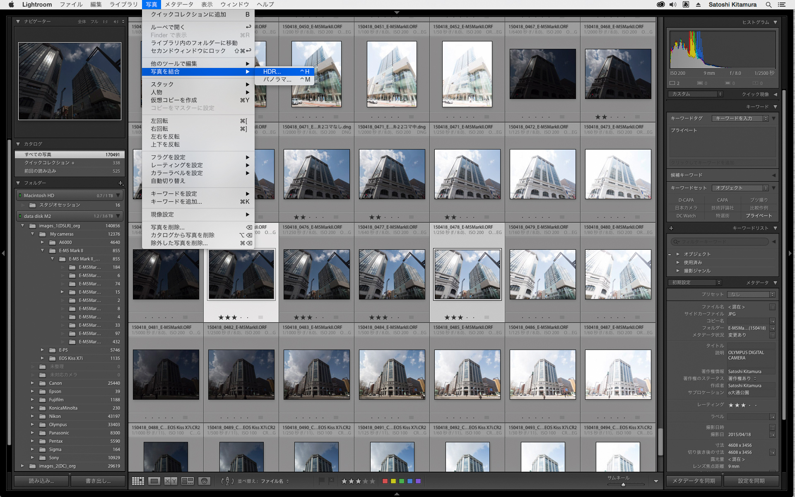Click the 読み込み import button
The height and width of the screenshot is (497, 795).
41,480
